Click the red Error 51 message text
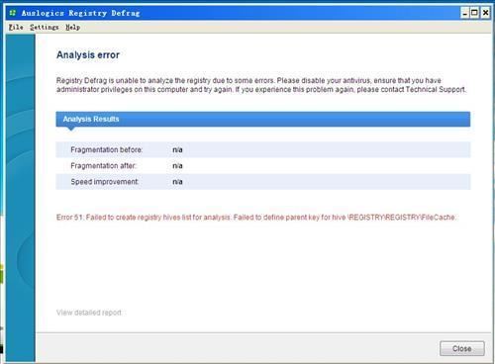Image resolution: width=495 pixels, height=364 pixels. (x=256, y=218)
